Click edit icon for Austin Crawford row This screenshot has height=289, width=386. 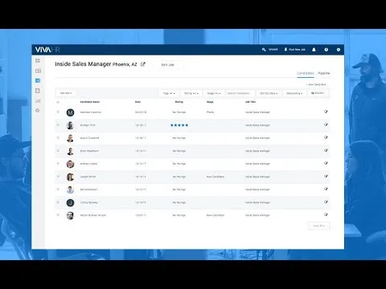[326, 137]
